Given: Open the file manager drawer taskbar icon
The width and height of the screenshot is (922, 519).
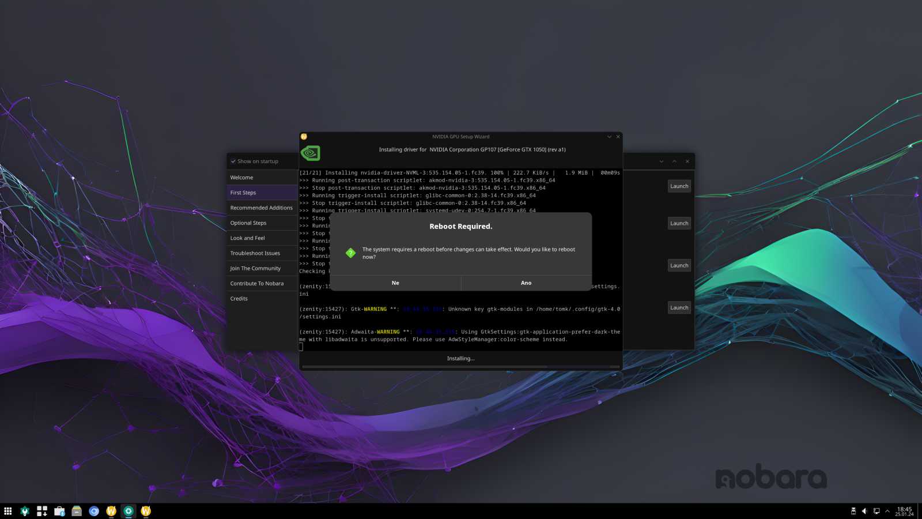Looking at the screenshot, I should [x=77, y=511].
